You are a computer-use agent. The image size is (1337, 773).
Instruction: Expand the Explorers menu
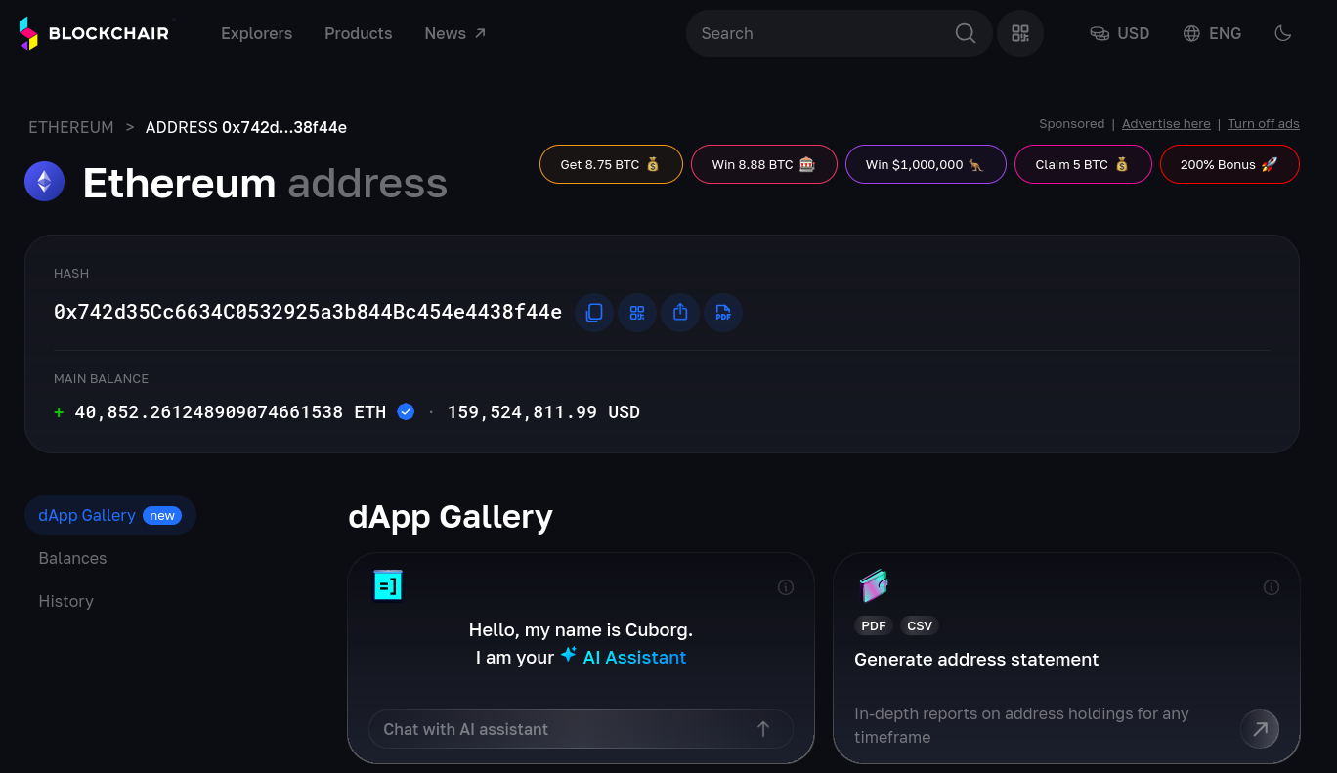click(x=257, y=33)
